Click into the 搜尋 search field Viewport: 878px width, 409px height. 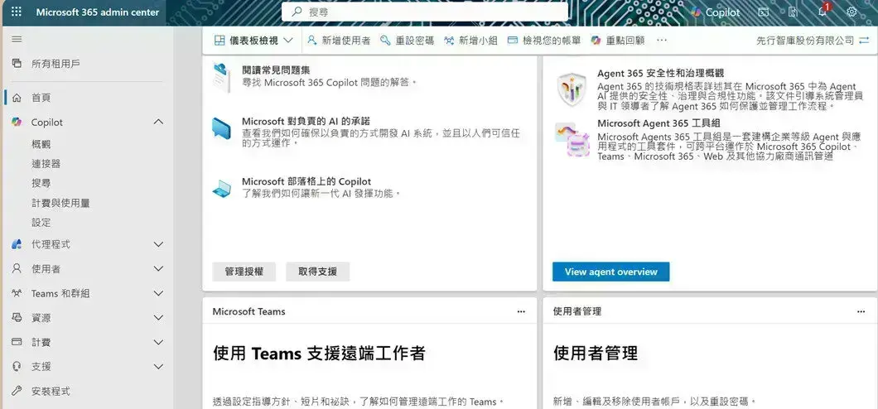424,12
